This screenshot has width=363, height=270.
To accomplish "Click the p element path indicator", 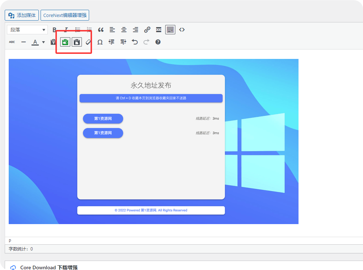I will pyautogui.click(x=10, y=241).
